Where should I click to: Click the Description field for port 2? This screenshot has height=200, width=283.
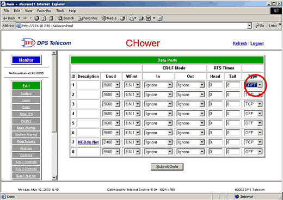tap(88, 95)
